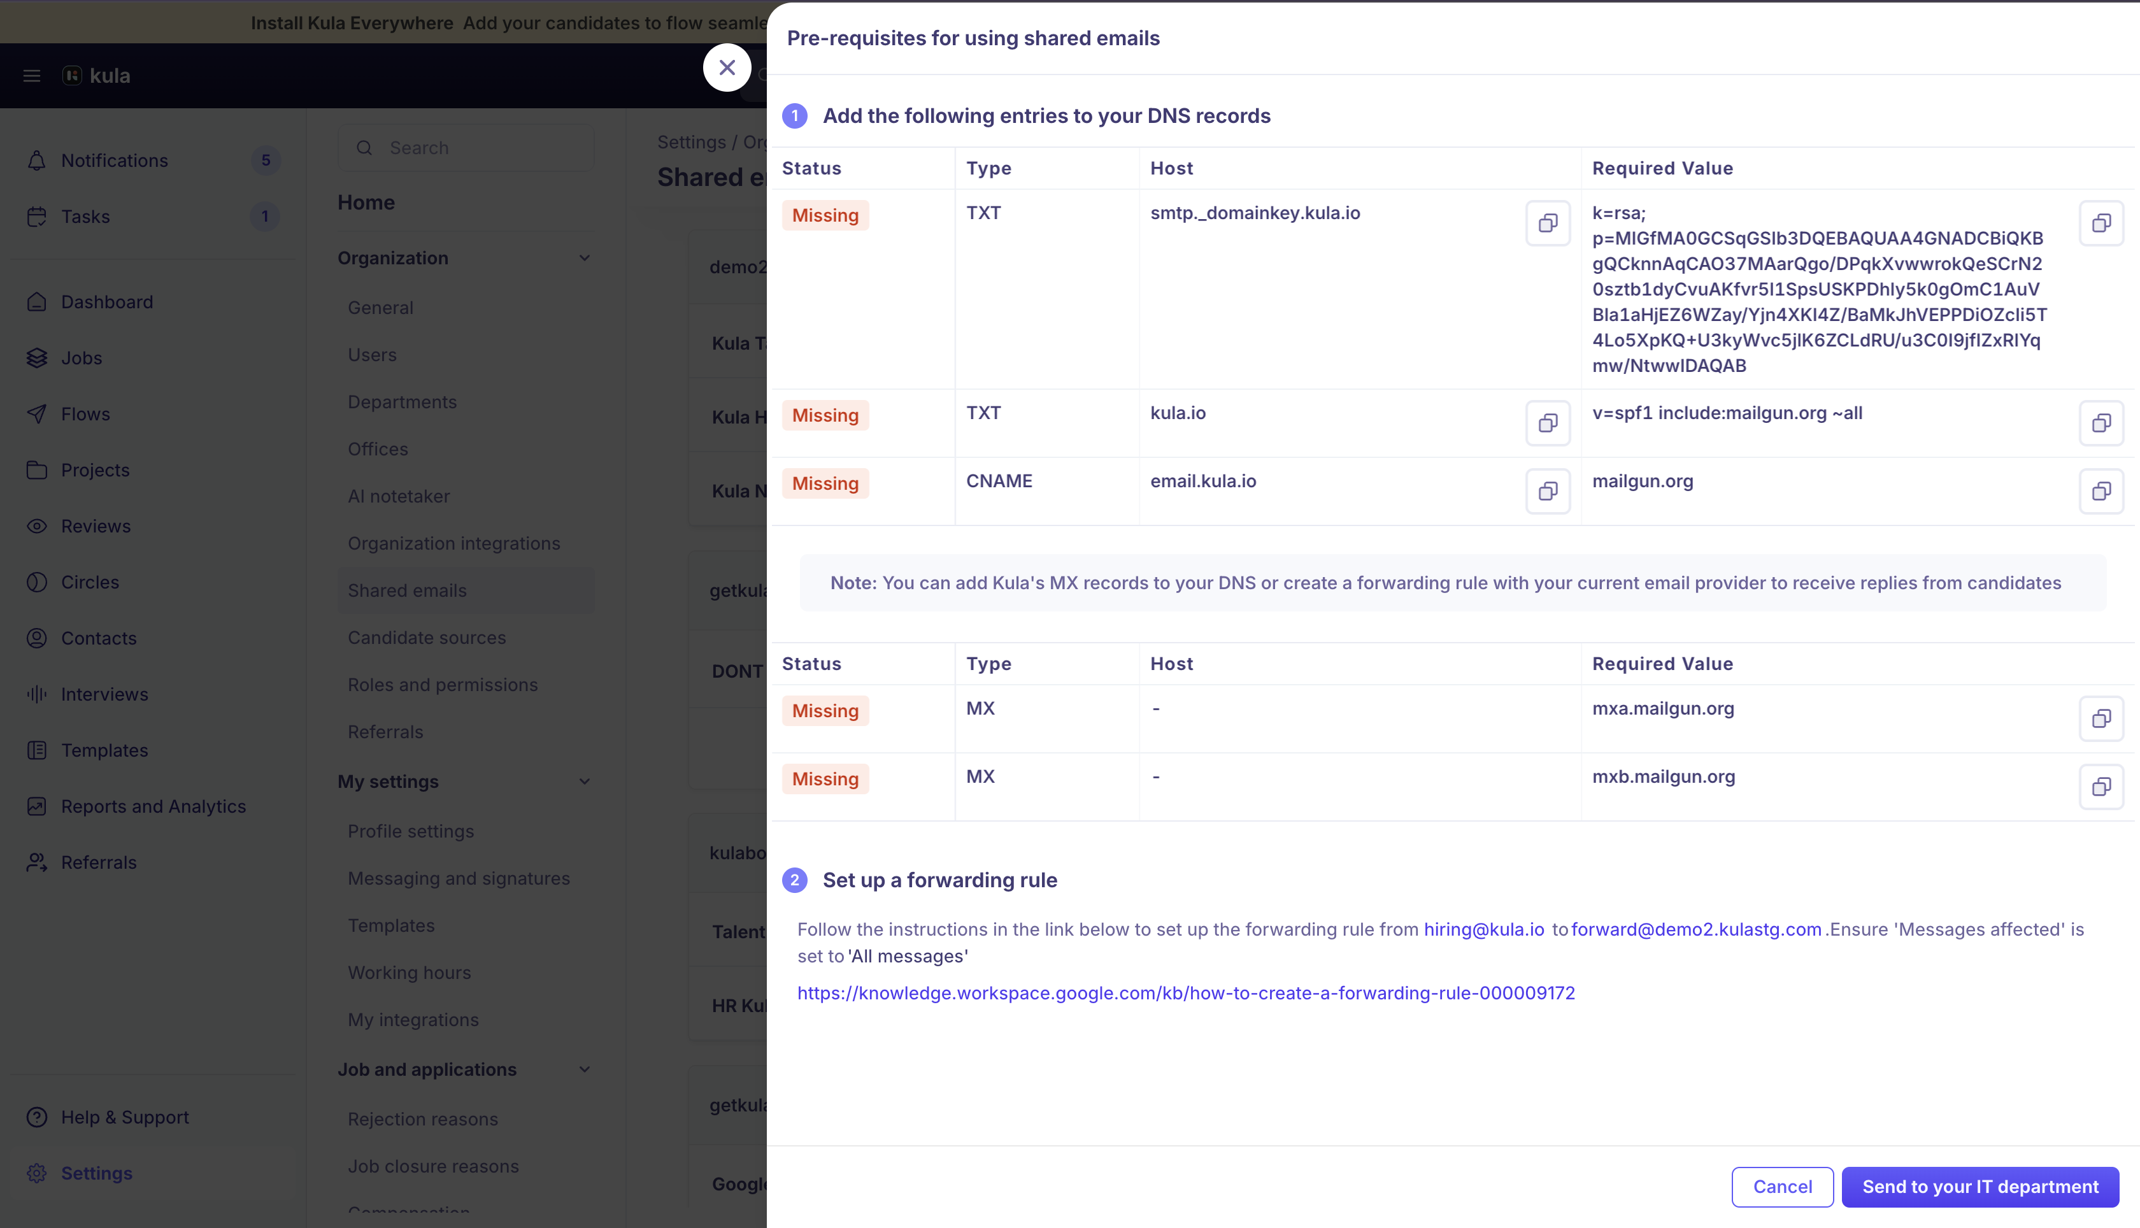Copy the v=spf1 include:mailgun.org value
The image size is (2140, 1228).
pyautogui.click(x=2101, y=424)
